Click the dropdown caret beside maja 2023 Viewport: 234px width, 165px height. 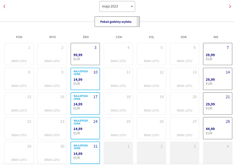132,6
